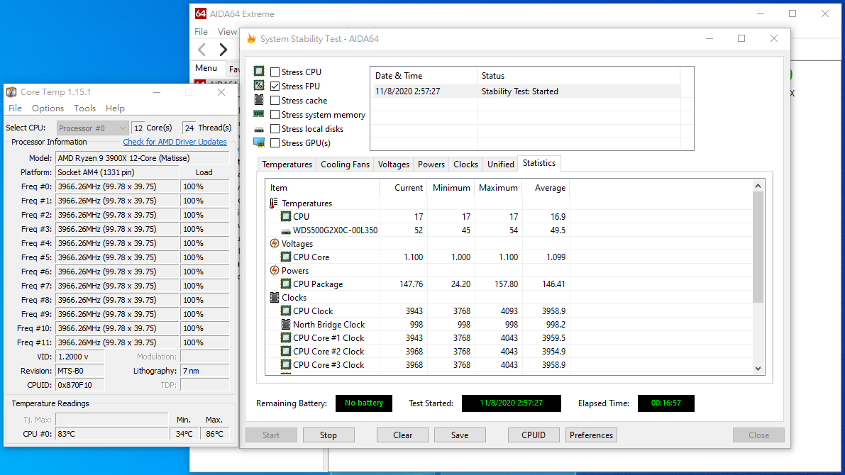Click the Item column header
This screenshot has width=845, height=475.
point(322,187)
